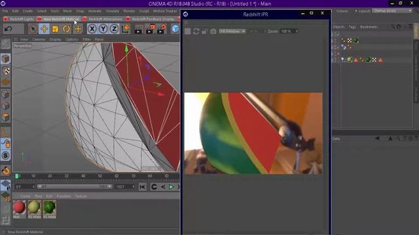
Task: Open viewport Filter menu
Action: [86, 39]
